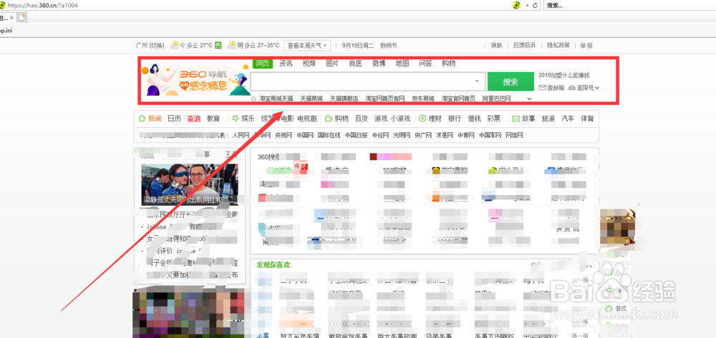Expand the hot search words chevron
The height and width of the screenshot is (338, 716).
(x=530, y=99)
